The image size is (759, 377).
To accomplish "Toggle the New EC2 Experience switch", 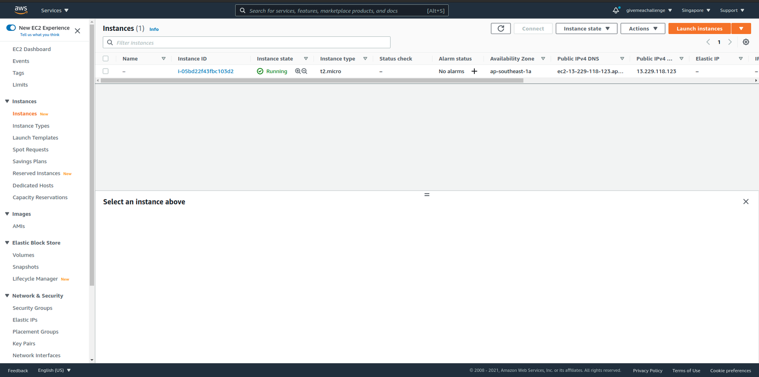I will coord(11,28).
